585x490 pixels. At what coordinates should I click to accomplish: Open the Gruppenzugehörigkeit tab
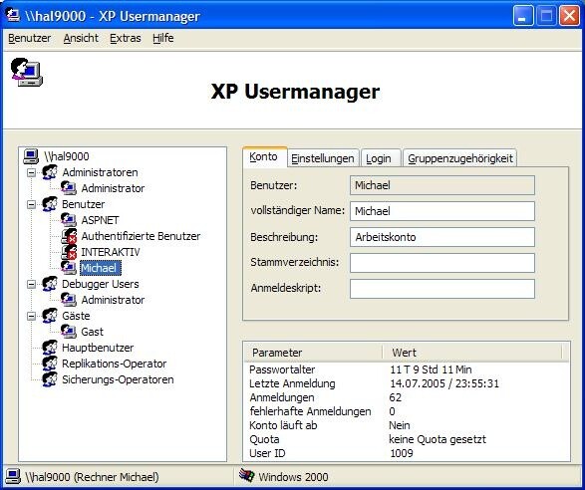click(x=460, y=158)
